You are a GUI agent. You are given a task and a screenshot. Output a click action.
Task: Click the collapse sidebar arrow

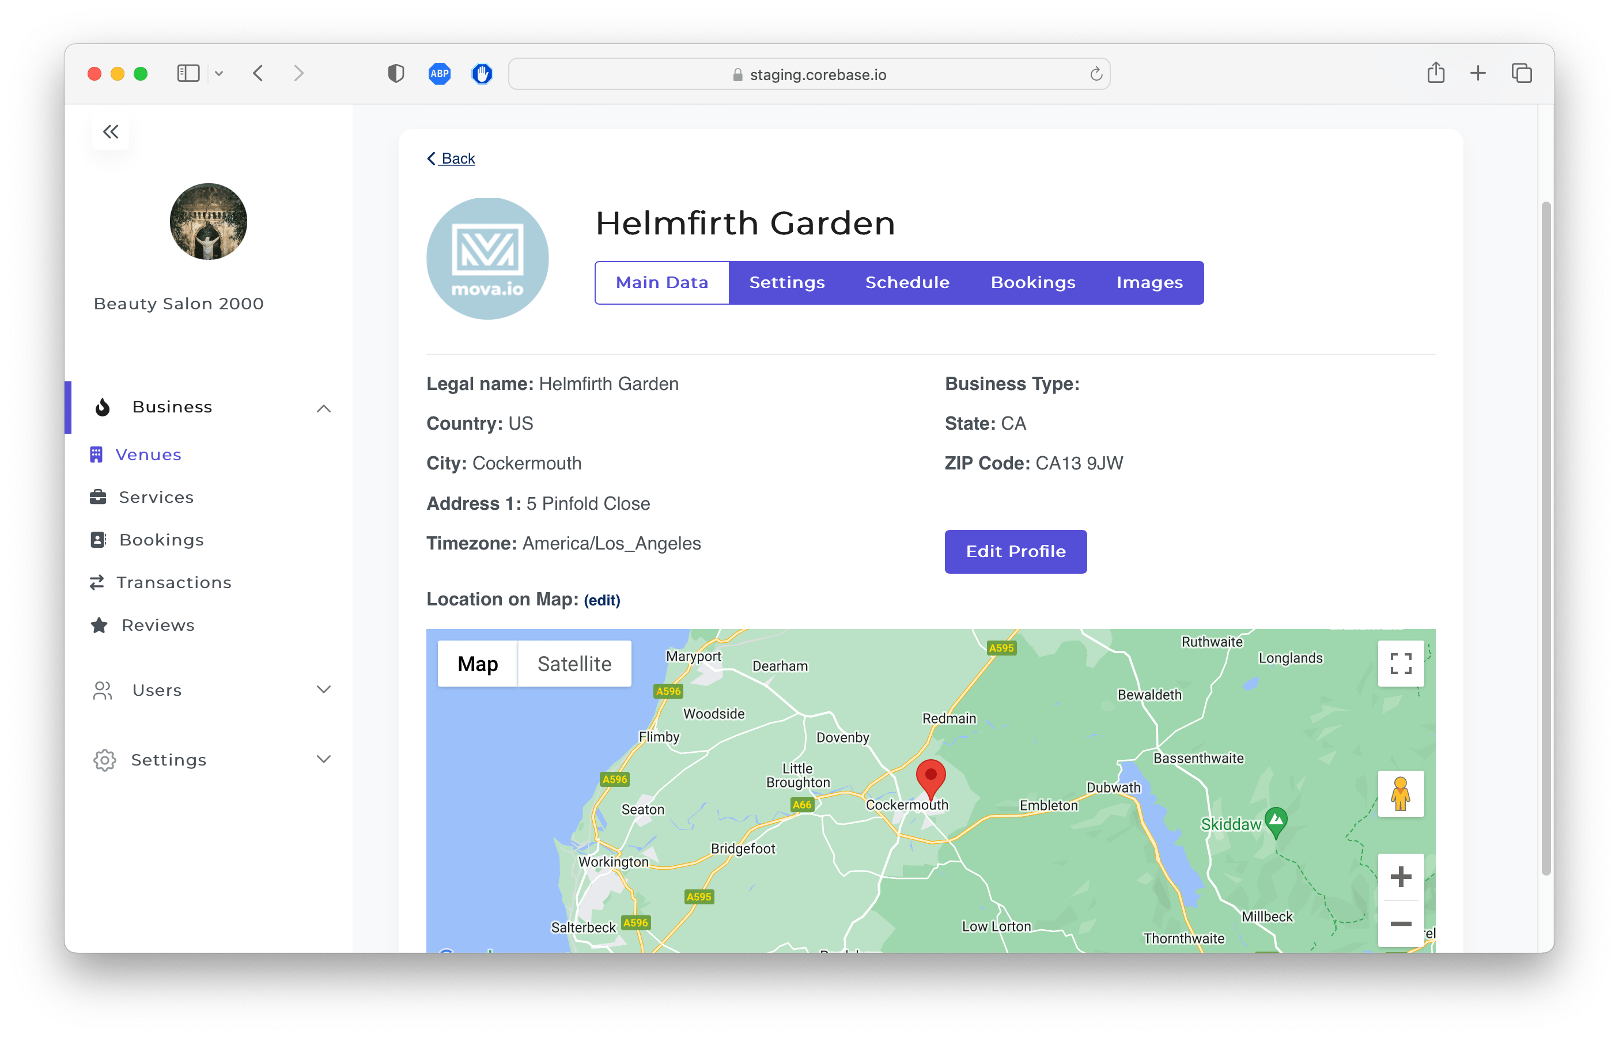click(x=109, y=132)
